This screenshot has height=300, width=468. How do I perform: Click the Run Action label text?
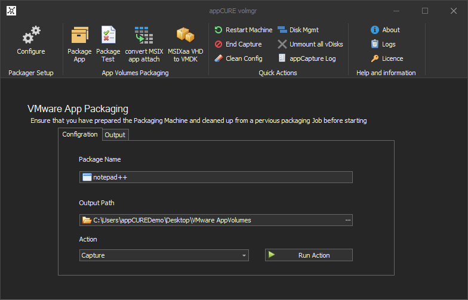click(x=314, y=255)
